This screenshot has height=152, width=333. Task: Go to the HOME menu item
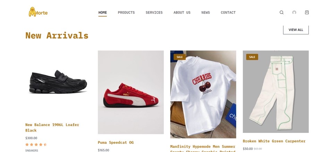click(x=103, y=12)
